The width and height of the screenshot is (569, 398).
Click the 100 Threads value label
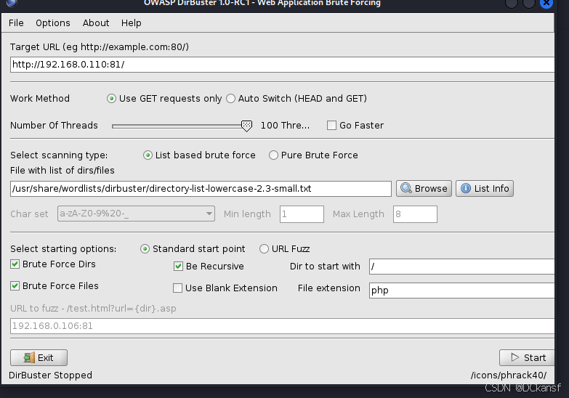click(x=285, y=126)
